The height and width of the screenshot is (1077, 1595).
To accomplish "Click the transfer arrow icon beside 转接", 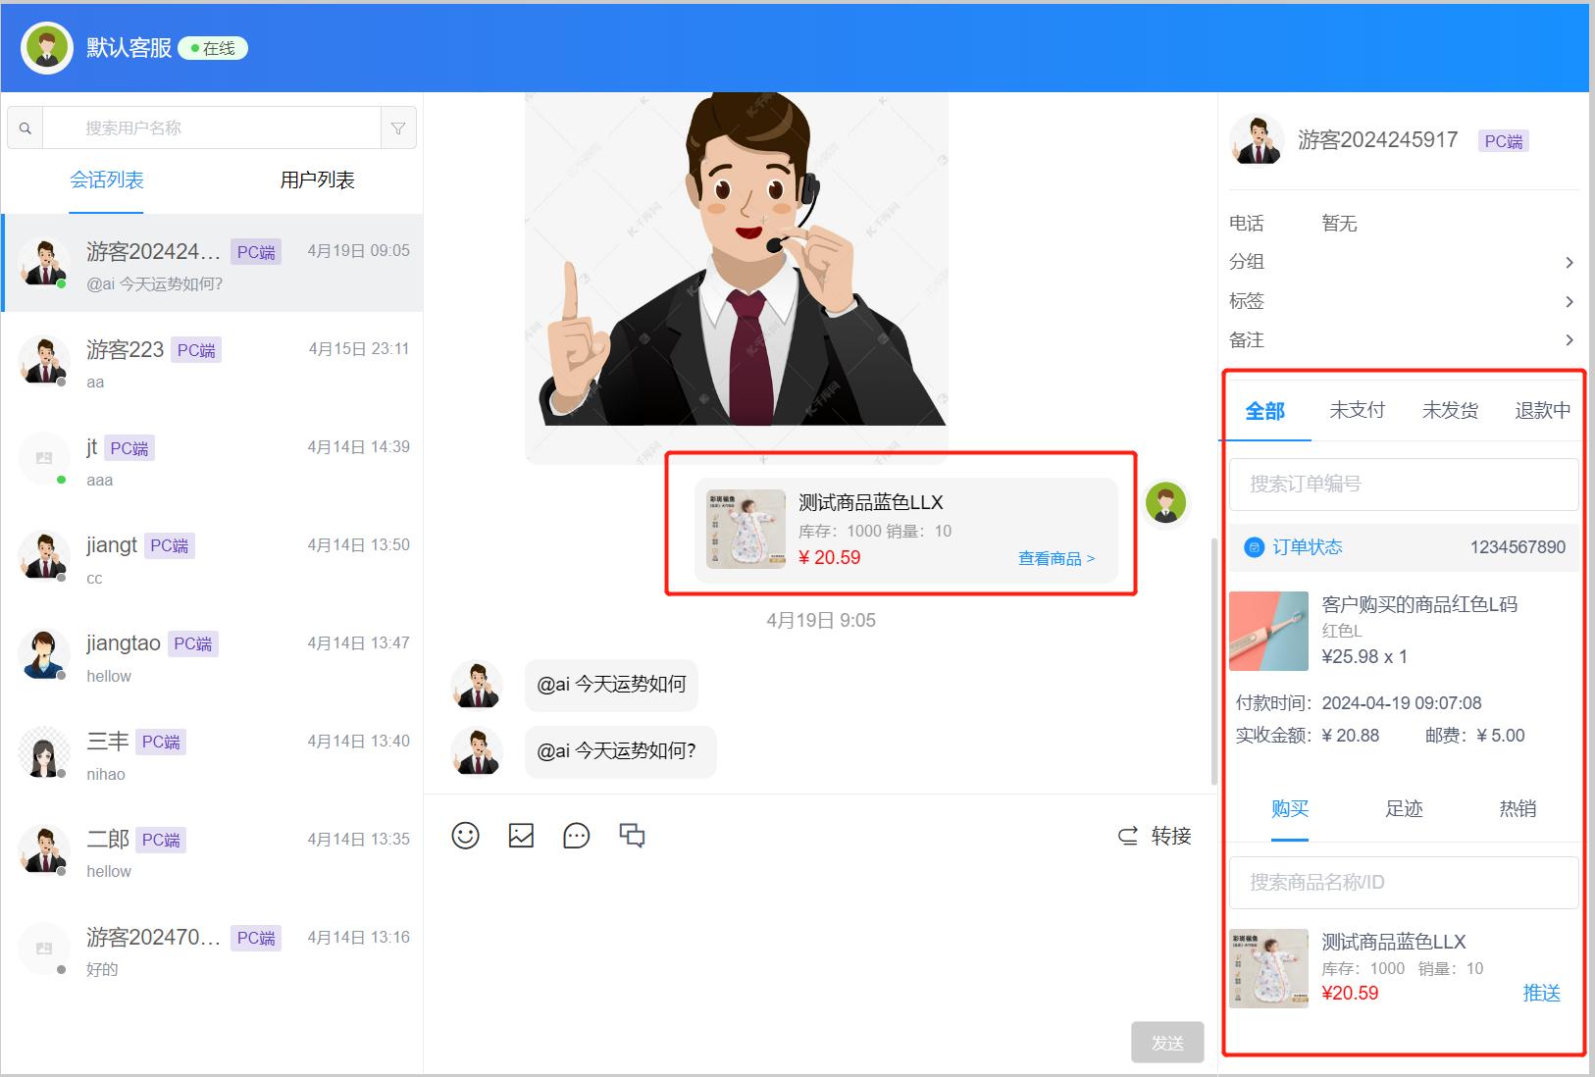I will coord(1128,836).
